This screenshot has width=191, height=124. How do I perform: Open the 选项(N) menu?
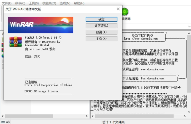pos(65,3)
